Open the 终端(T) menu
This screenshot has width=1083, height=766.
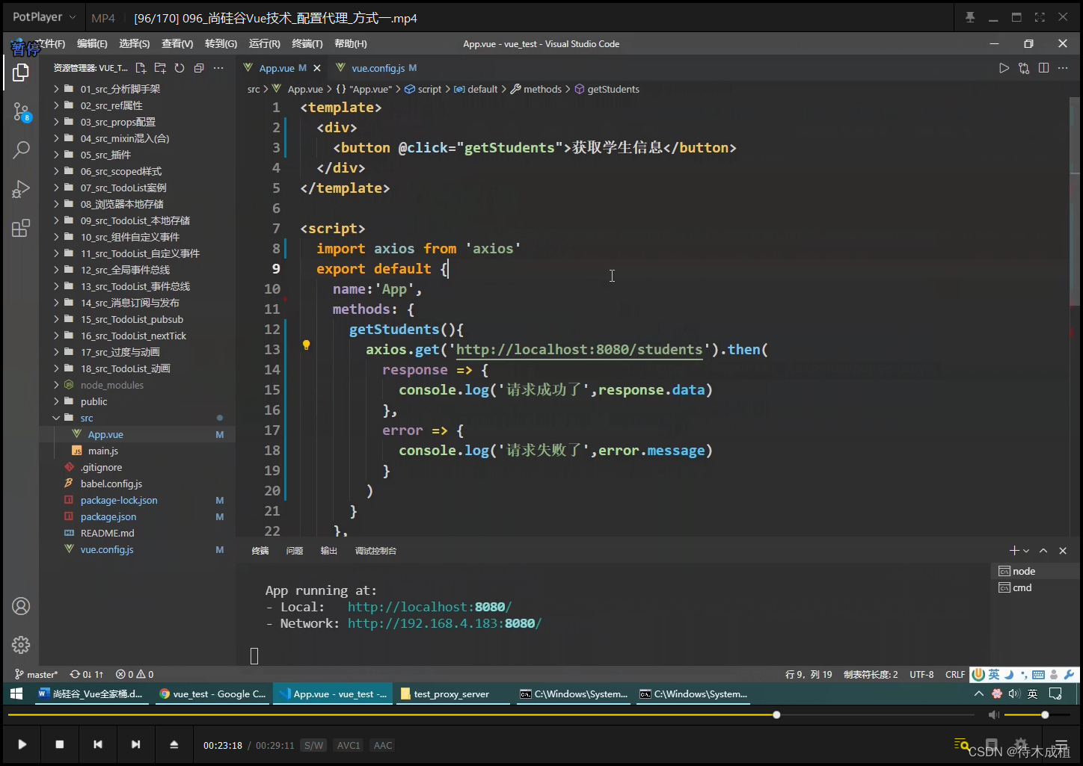307,44
